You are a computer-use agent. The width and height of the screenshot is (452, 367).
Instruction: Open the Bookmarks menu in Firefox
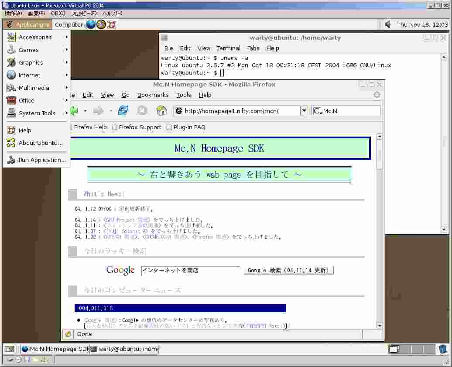153,95
